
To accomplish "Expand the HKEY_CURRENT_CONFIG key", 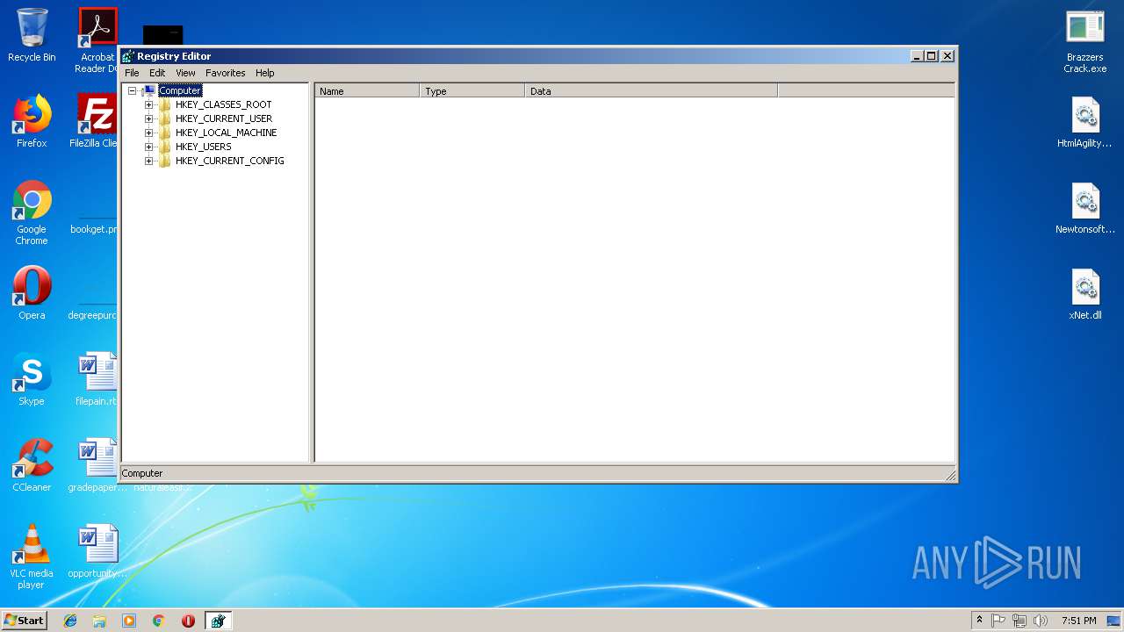I will (x=148, y=161).
